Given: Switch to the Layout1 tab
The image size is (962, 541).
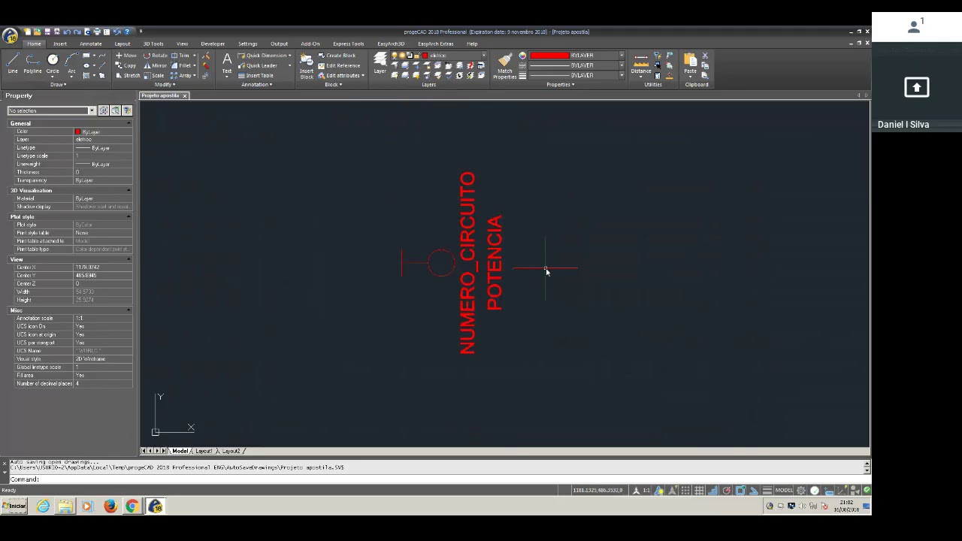Looking at the screenshot, I should pyautogui.click(x=204, y=451).
